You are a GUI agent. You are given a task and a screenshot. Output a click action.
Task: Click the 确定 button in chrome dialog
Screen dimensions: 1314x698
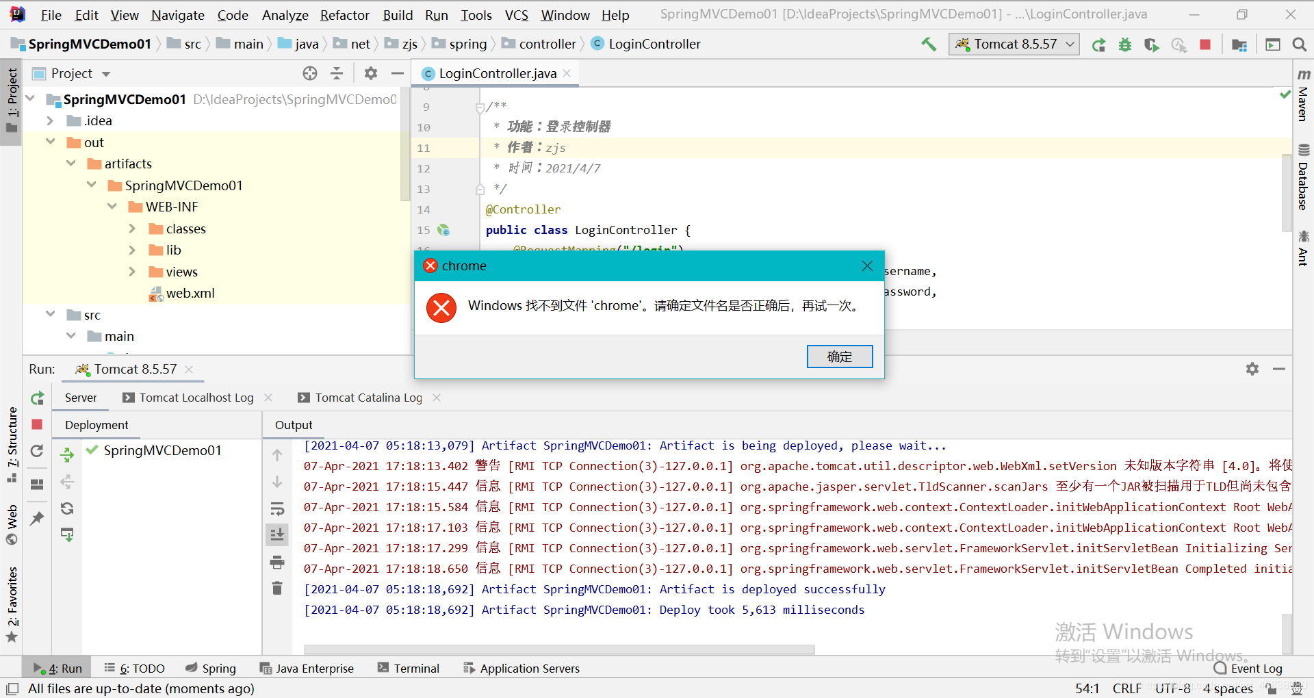pos(840,357)
